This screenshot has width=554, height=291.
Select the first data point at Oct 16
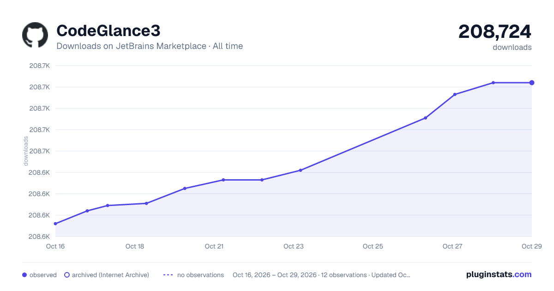pos(55,224)
